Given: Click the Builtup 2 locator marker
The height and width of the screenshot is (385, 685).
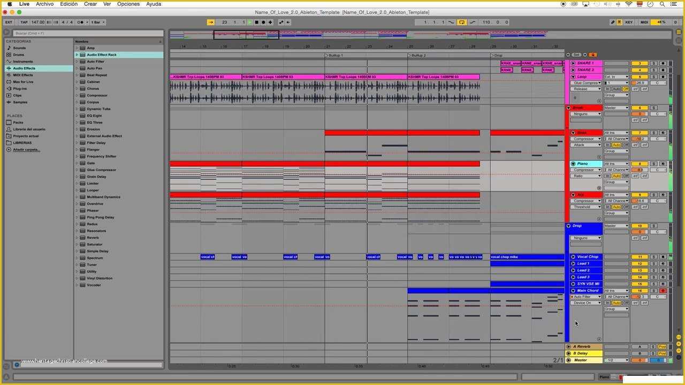Looking at the screenshot, I should pyautogui.click(x=417, y=55).
